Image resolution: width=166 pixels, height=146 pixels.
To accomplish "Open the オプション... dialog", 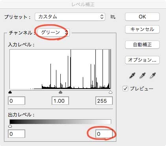I will tap(142, 60).
